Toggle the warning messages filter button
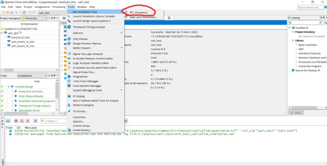The width and height of the screenshot is (327, 166). point(28,121)
